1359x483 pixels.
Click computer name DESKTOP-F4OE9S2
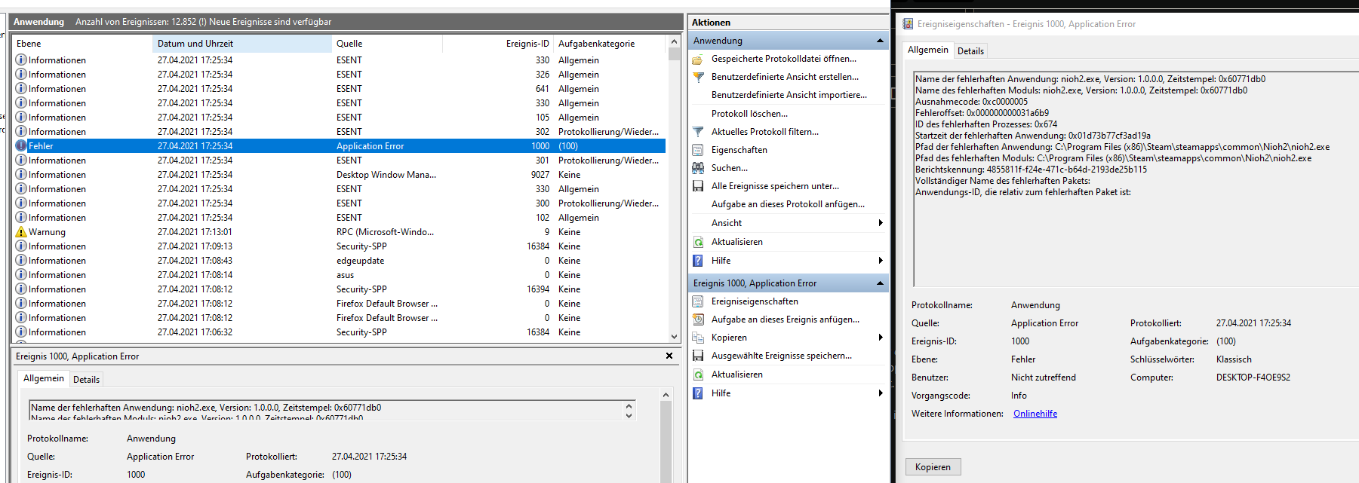click(1253, 378)
